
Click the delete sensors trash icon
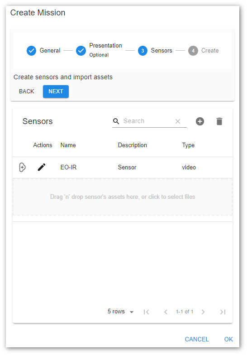(x=219, y=121)
